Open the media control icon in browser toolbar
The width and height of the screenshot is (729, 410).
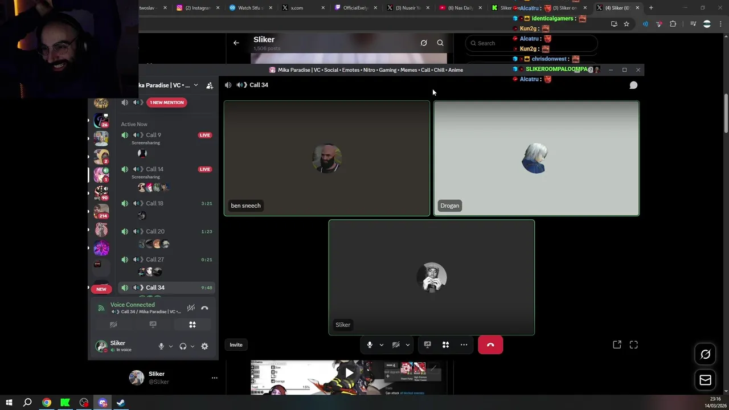point(693,24)
